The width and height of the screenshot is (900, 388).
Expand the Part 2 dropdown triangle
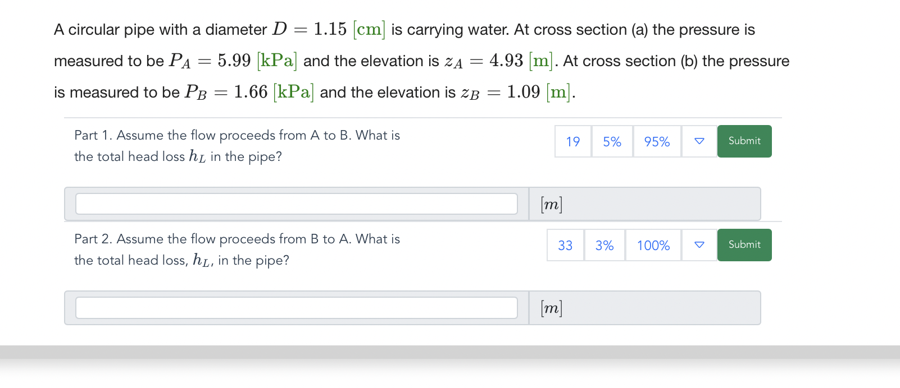699,245
